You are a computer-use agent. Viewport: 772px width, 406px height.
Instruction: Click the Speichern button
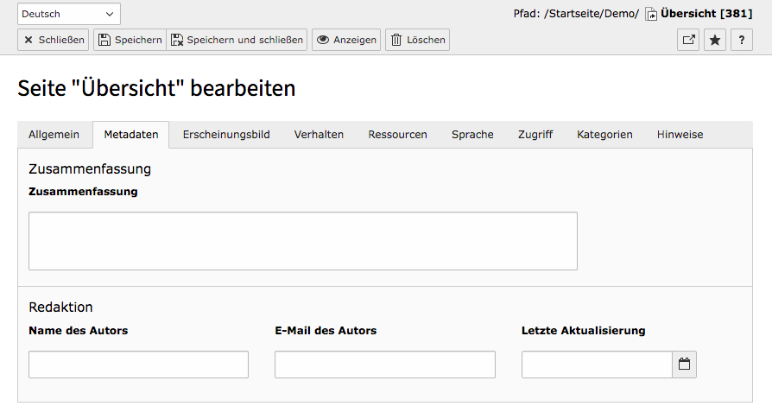pos(130,40)
